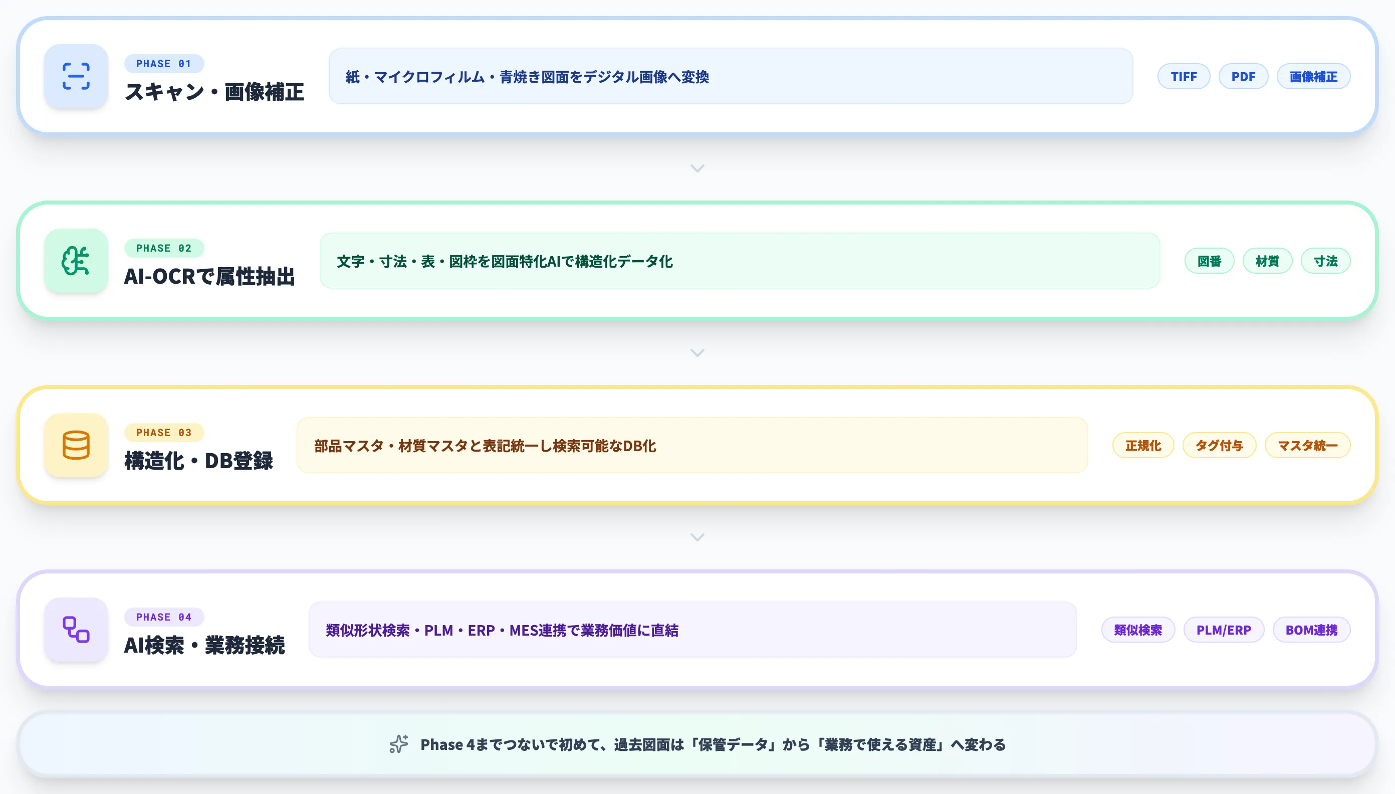Expand the chevron above Phase 04
Viewport: 1395px width, 794px height.
[x=697, y=537]
